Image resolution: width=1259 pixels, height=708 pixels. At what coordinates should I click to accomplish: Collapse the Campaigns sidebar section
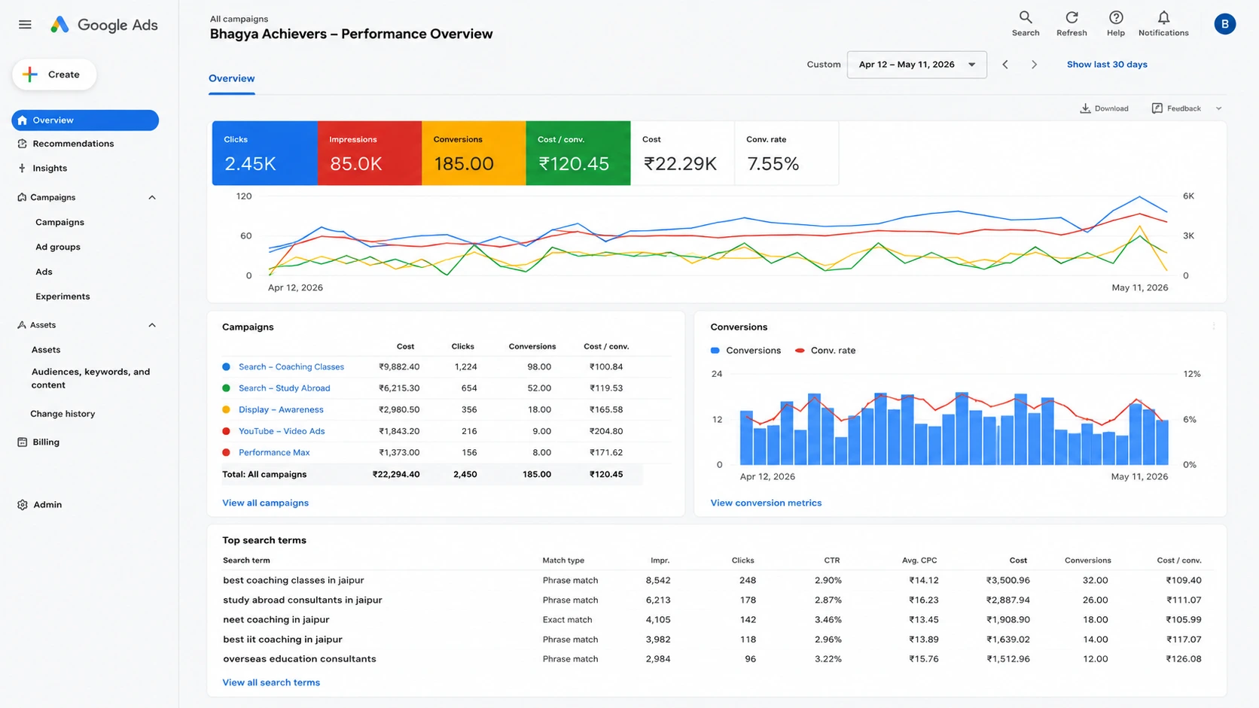(x=152, y=197)
